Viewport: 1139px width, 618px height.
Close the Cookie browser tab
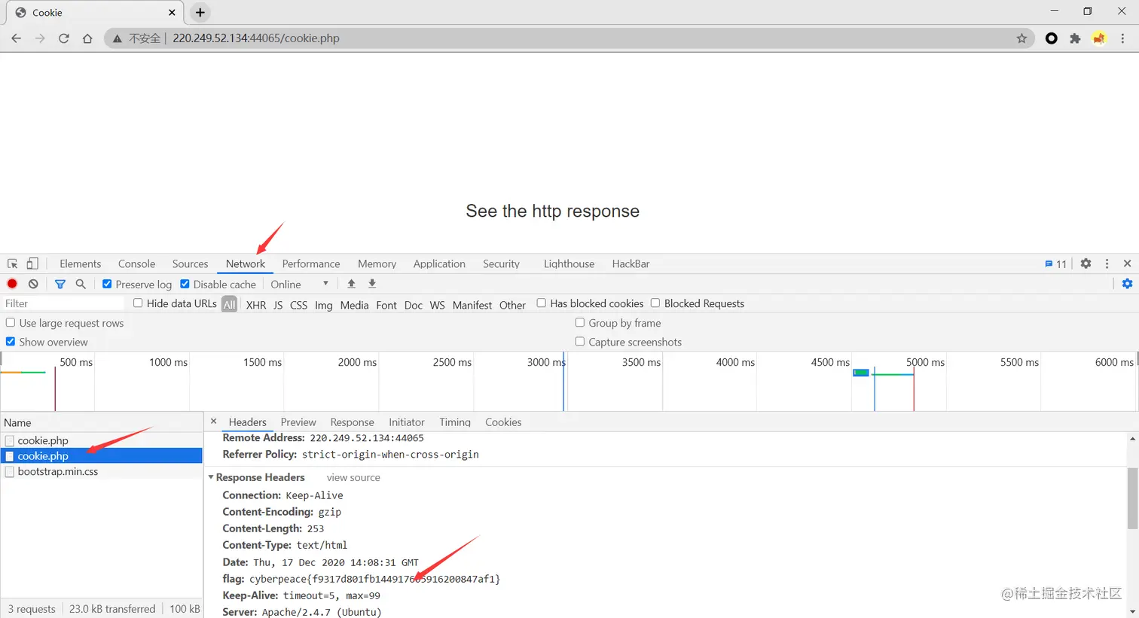point(172,13)
